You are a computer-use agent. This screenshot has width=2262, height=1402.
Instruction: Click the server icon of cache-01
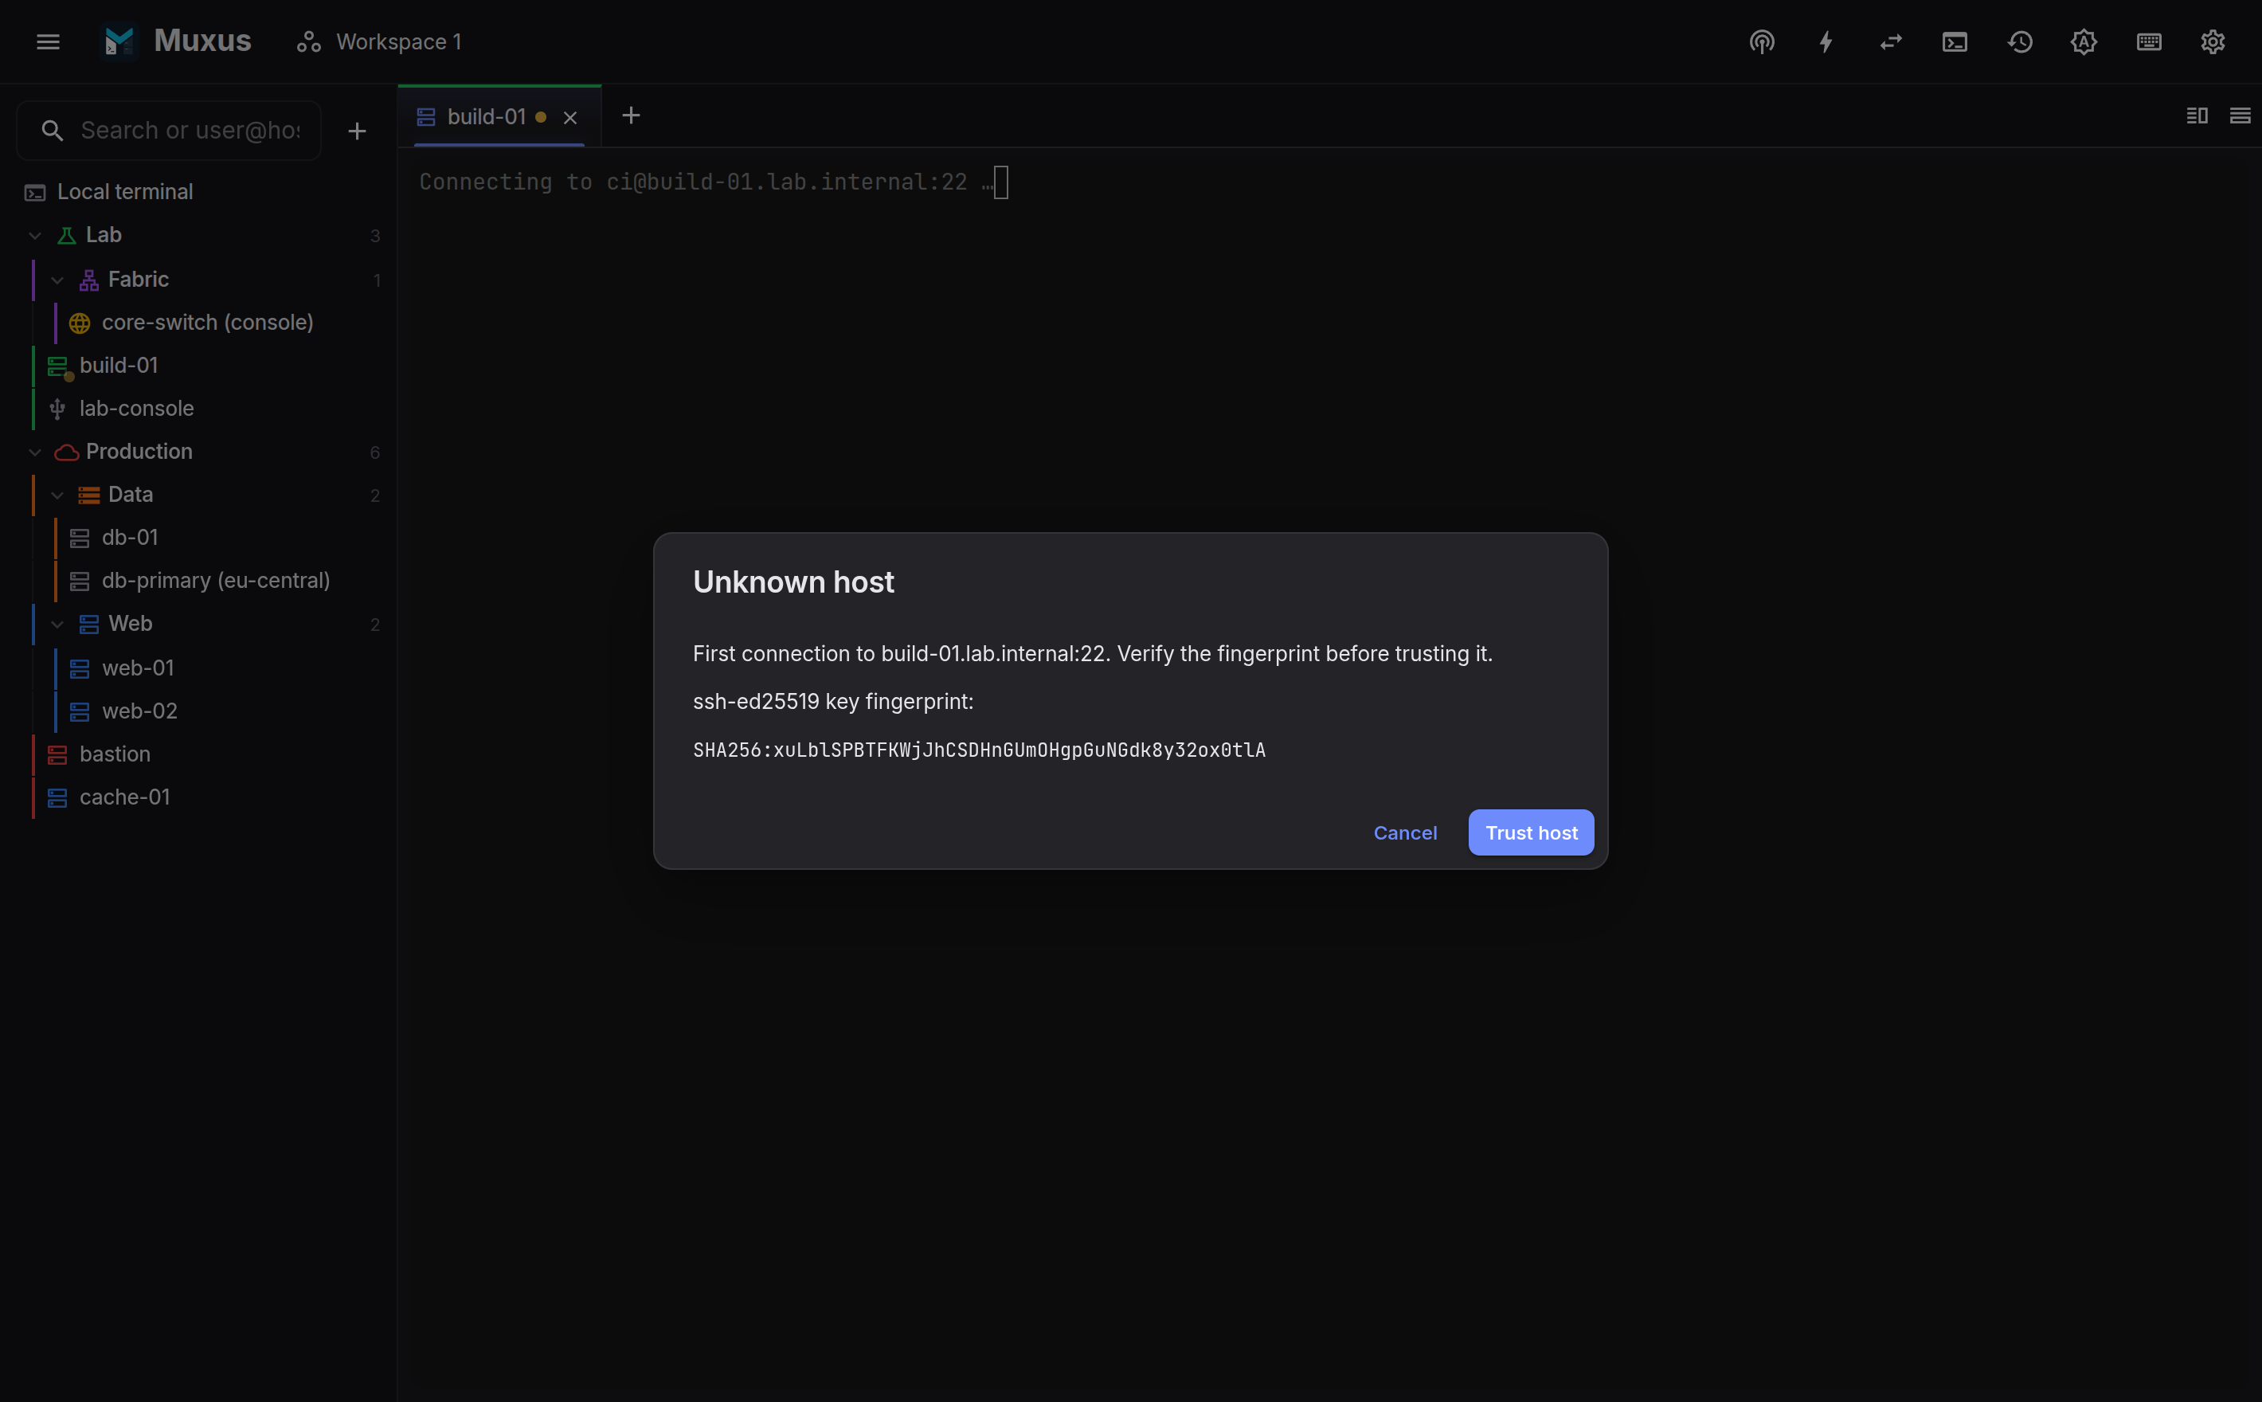point(57,797)
